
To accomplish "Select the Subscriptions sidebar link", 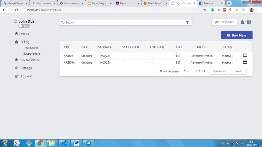I will (x=32, y=53).
